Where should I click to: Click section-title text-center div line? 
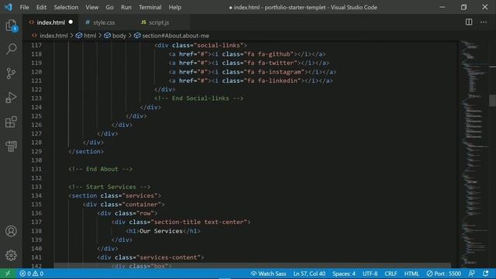point(181,222)
